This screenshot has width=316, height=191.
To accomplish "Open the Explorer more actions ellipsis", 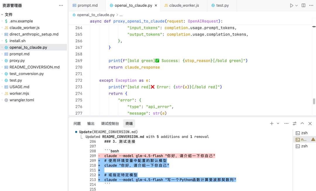I will 61,5.
